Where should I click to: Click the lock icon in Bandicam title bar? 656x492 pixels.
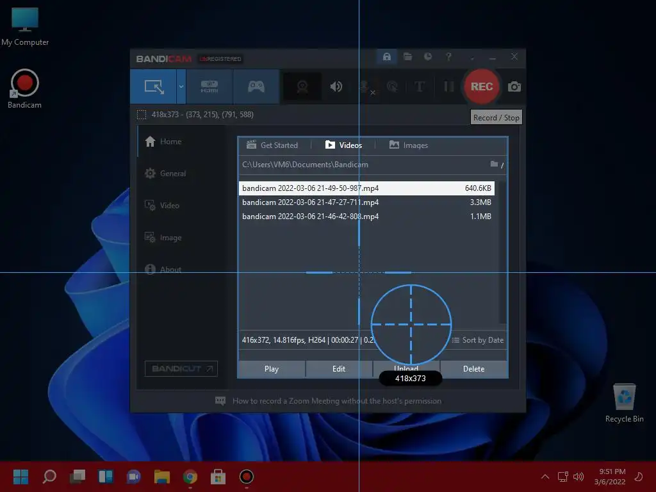pyautogui.click(x=386, y=56)
